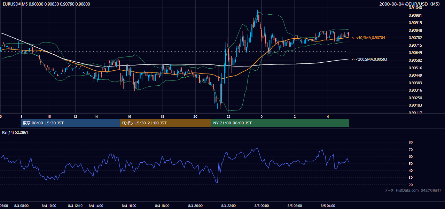This screenshot has height=209, width=445.
Task: Click the 8/5 00:00 date axis label
Action: point(261,206)
